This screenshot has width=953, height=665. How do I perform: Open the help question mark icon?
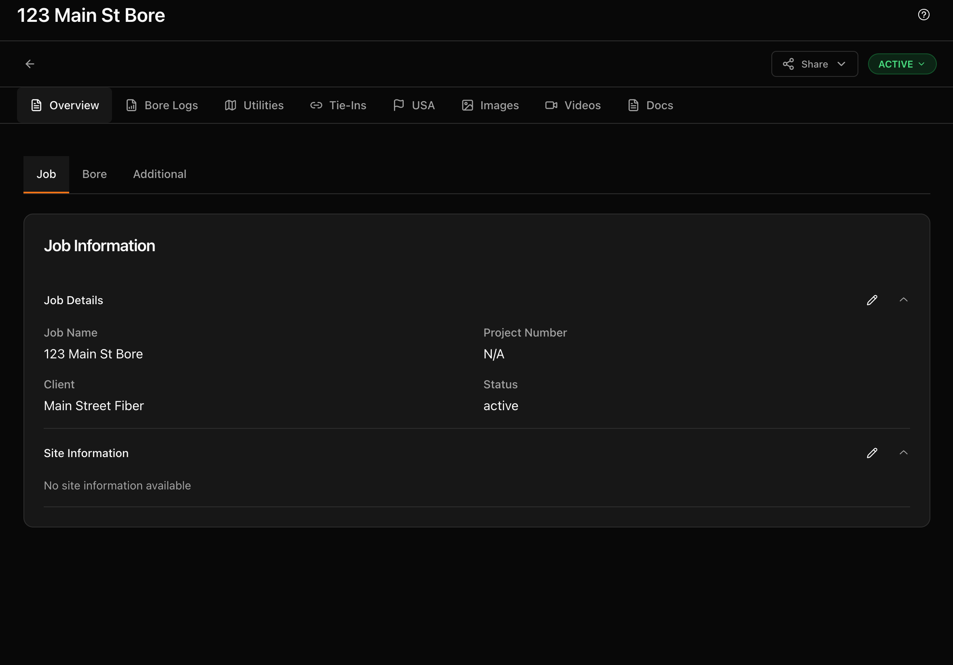tap(924, 15)
